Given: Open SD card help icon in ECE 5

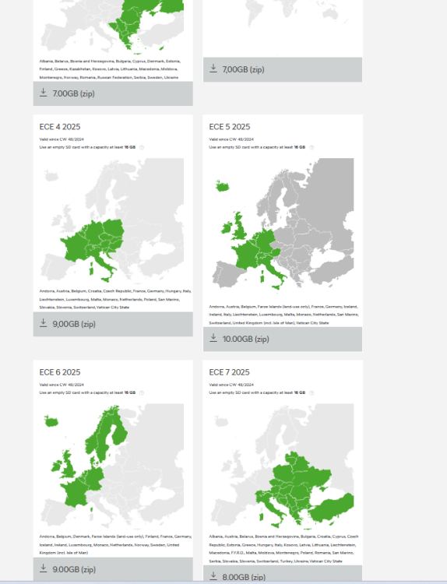Looking at the screenshot, I should coord(311,147).
